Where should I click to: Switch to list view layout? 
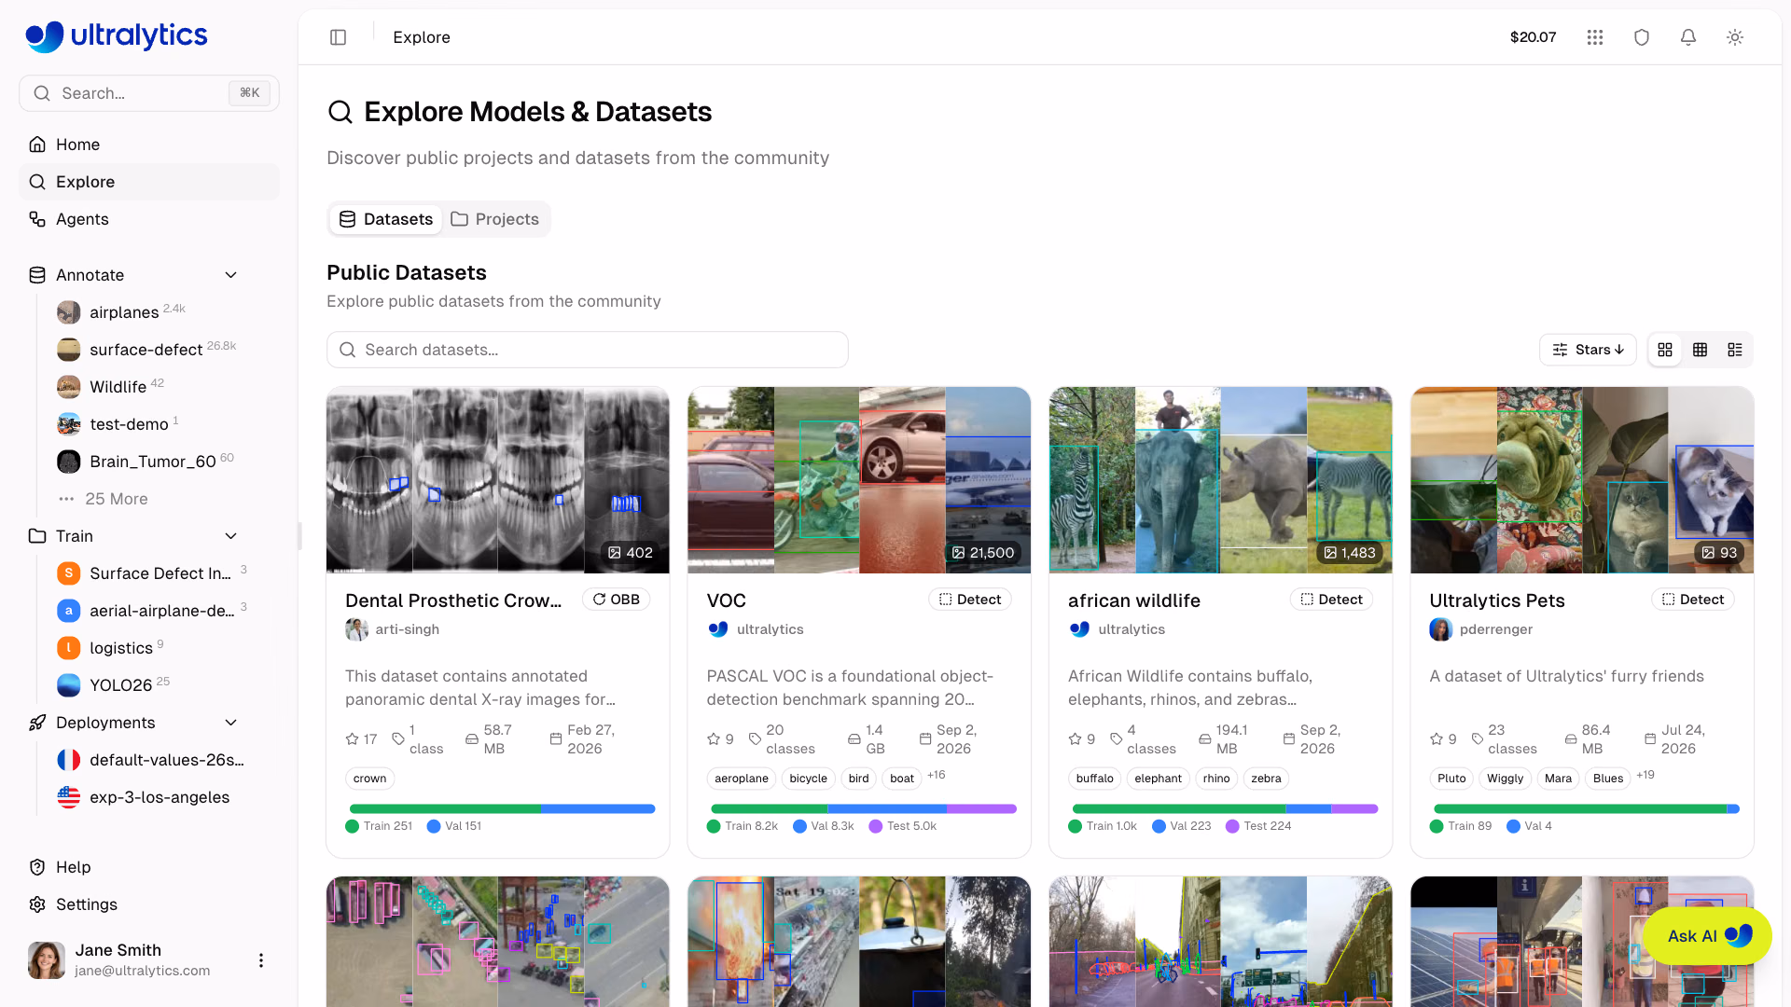[x=1735, y=350]
